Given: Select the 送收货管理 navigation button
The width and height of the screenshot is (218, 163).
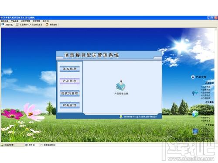Looking at the screenshot, I should coord(70,93).
